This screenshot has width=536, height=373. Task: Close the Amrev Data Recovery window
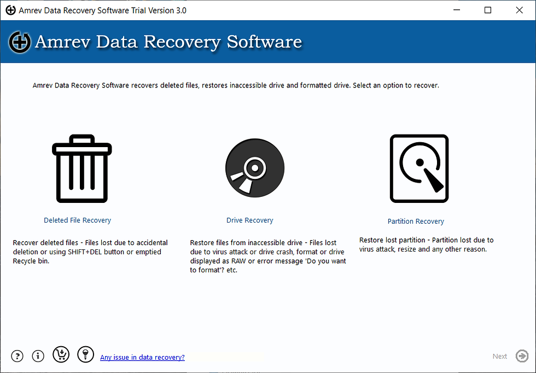click(x=519, y=10)
